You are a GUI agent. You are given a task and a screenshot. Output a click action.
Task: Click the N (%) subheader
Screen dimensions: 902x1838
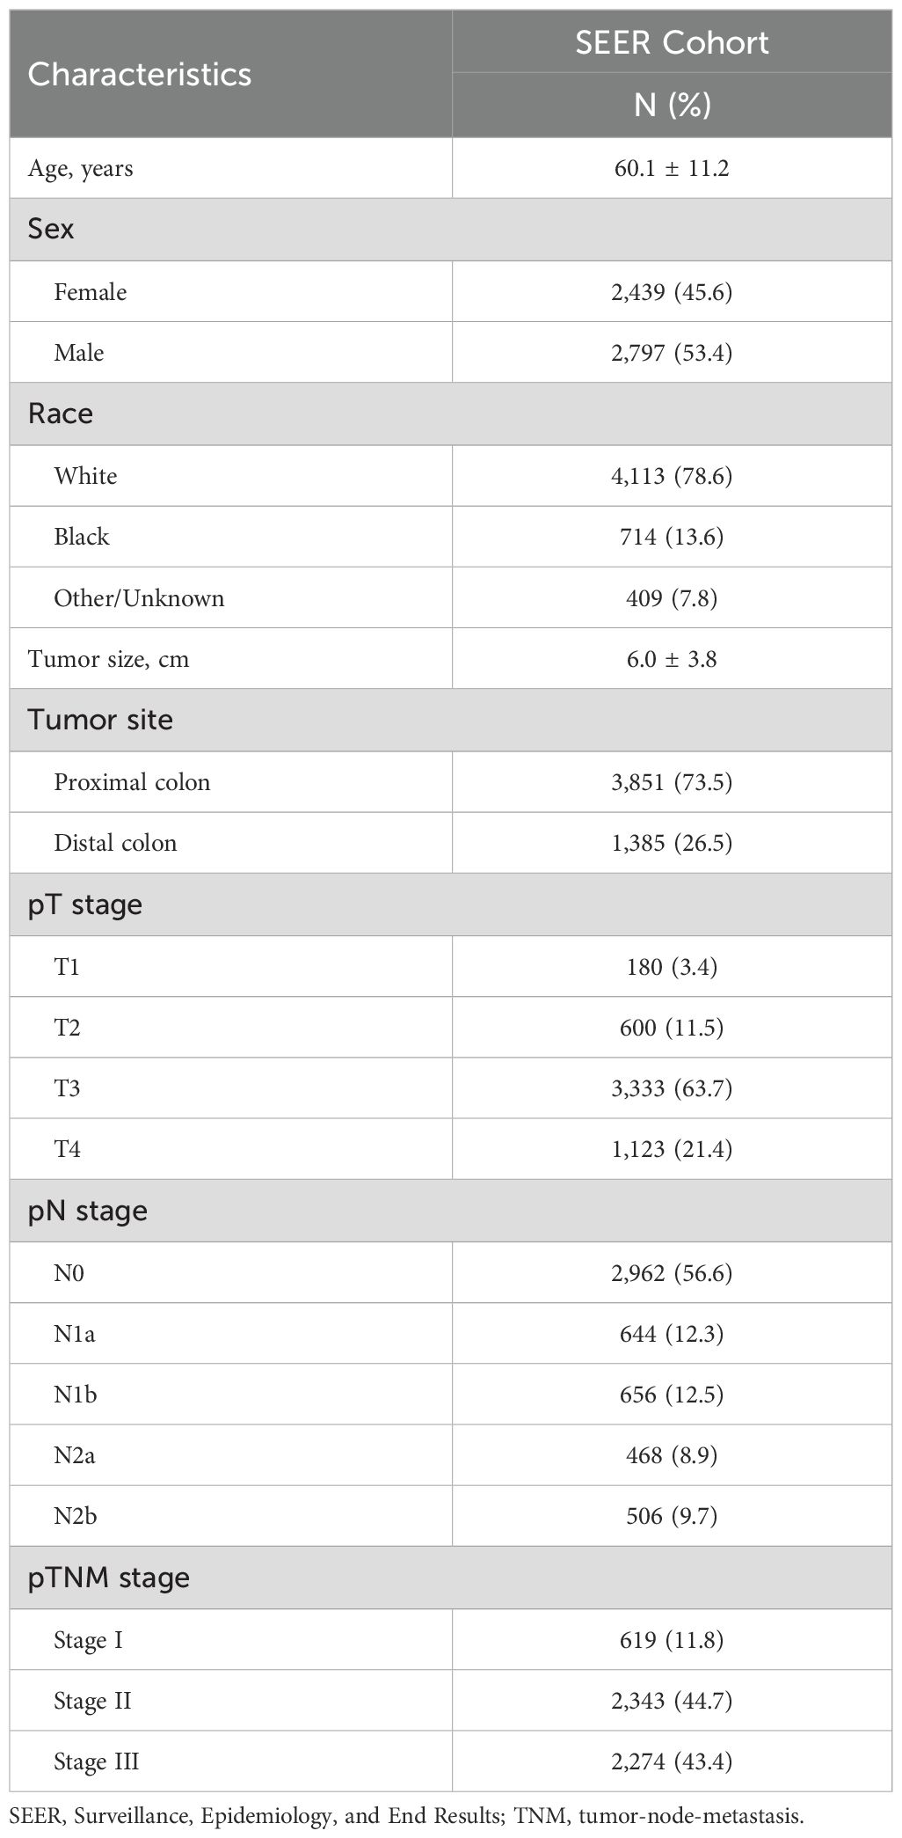(x=672, y=105)
